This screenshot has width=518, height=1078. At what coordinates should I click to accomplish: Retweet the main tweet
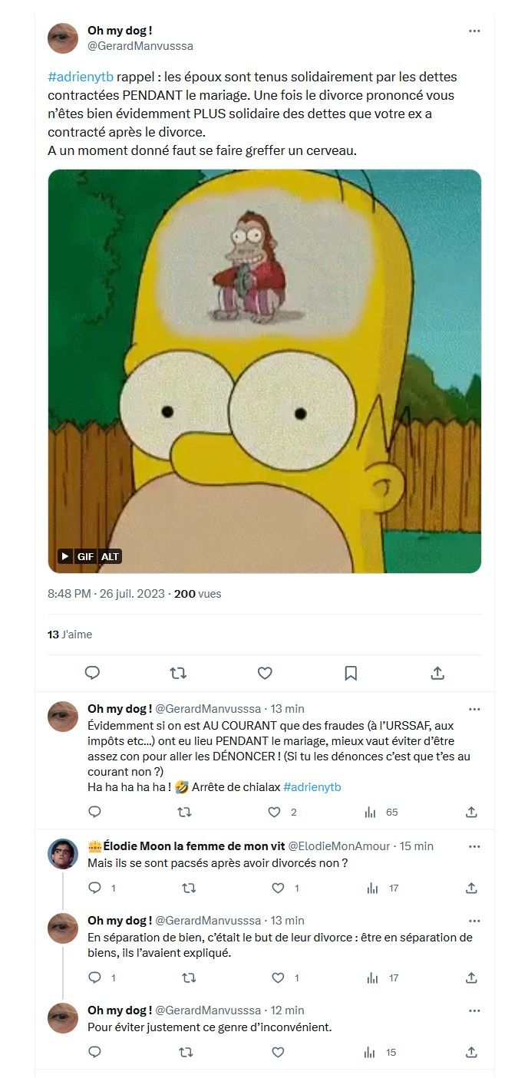pyautogui.click(x=178, y=673)
